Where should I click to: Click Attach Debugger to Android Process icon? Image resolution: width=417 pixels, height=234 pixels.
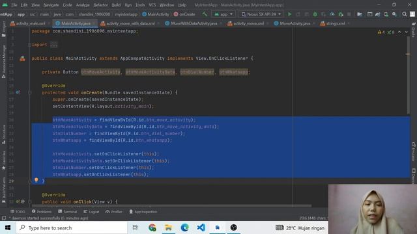pos(341,14)
